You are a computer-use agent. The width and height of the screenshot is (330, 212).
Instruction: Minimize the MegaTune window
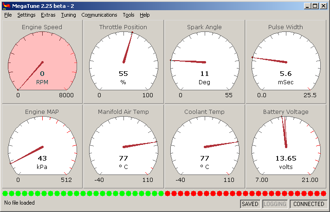(307, 6)
